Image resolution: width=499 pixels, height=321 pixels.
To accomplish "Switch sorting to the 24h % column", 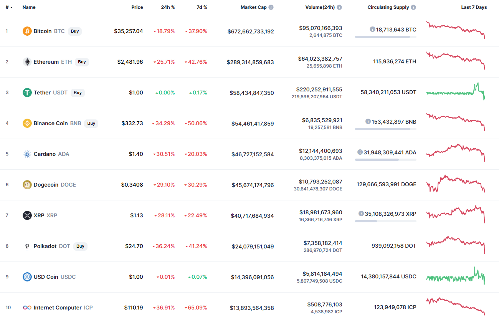I will pyautogui.click(x=168, y=7).
